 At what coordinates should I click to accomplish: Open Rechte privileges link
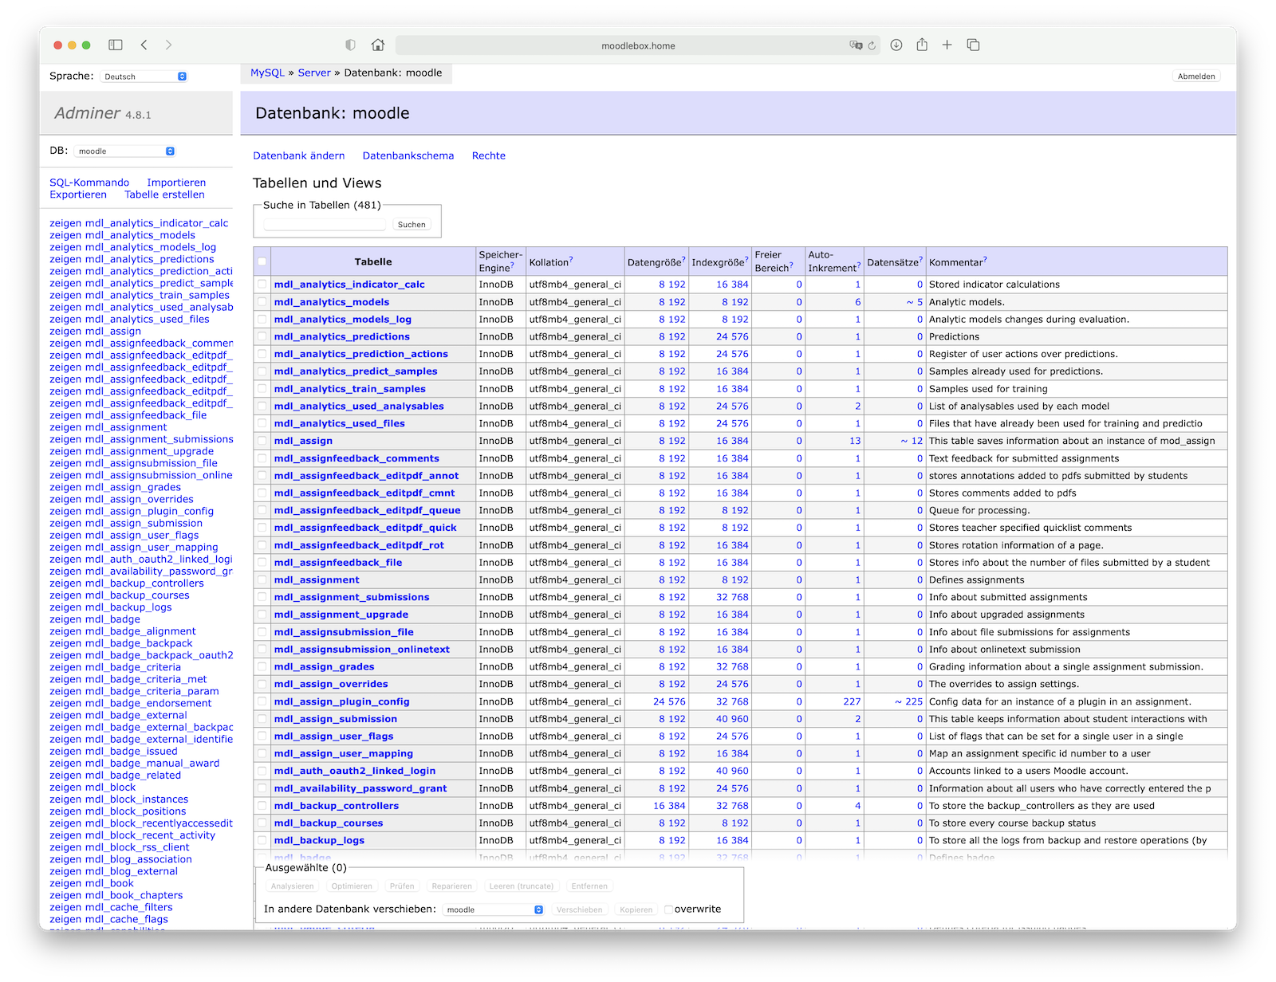click(x=489, y=155)
